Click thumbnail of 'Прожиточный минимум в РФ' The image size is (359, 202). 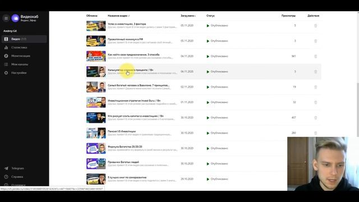96,41
